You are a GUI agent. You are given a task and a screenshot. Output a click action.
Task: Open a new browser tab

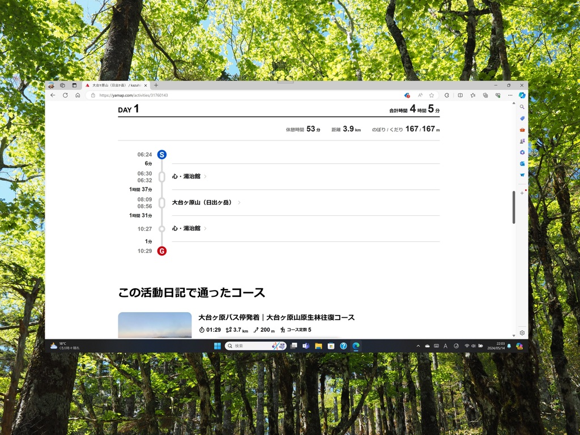(156, 86)
